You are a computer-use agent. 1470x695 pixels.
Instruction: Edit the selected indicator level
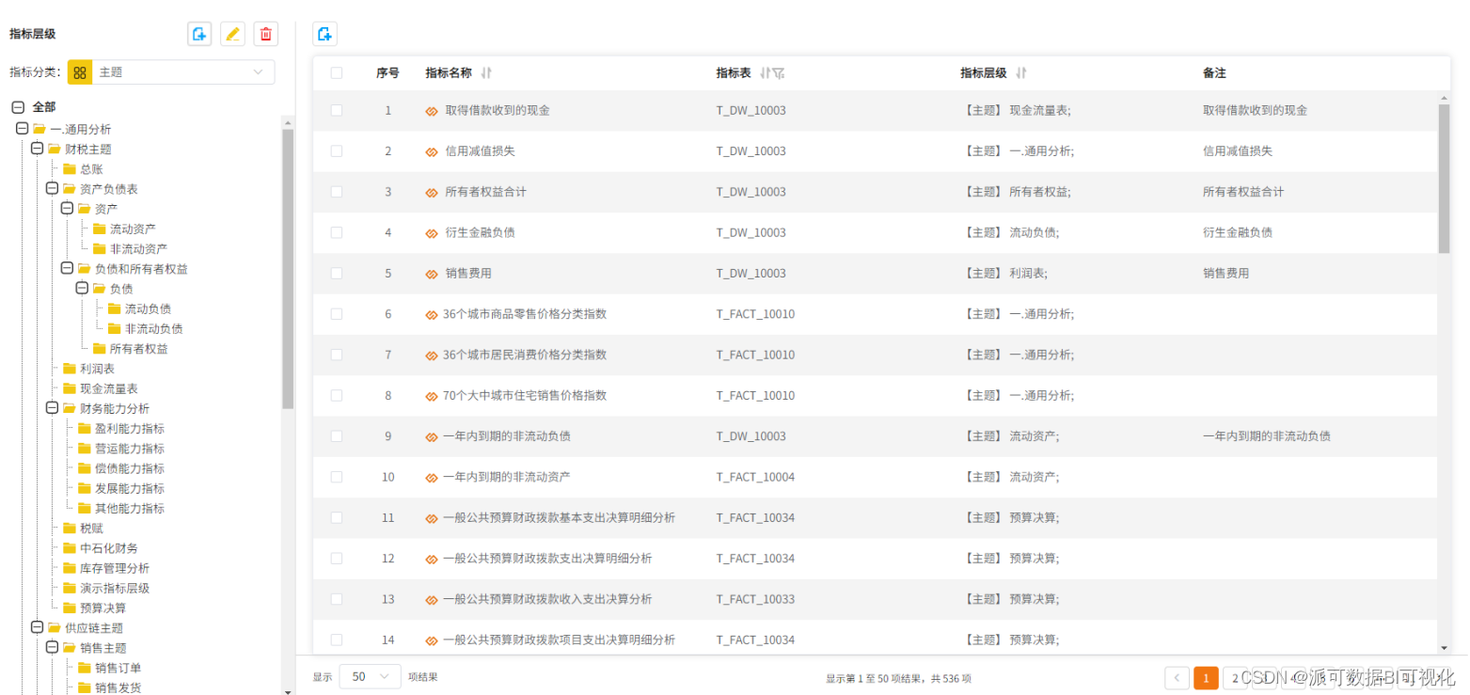pyautogui.click(x=233, y=34)
